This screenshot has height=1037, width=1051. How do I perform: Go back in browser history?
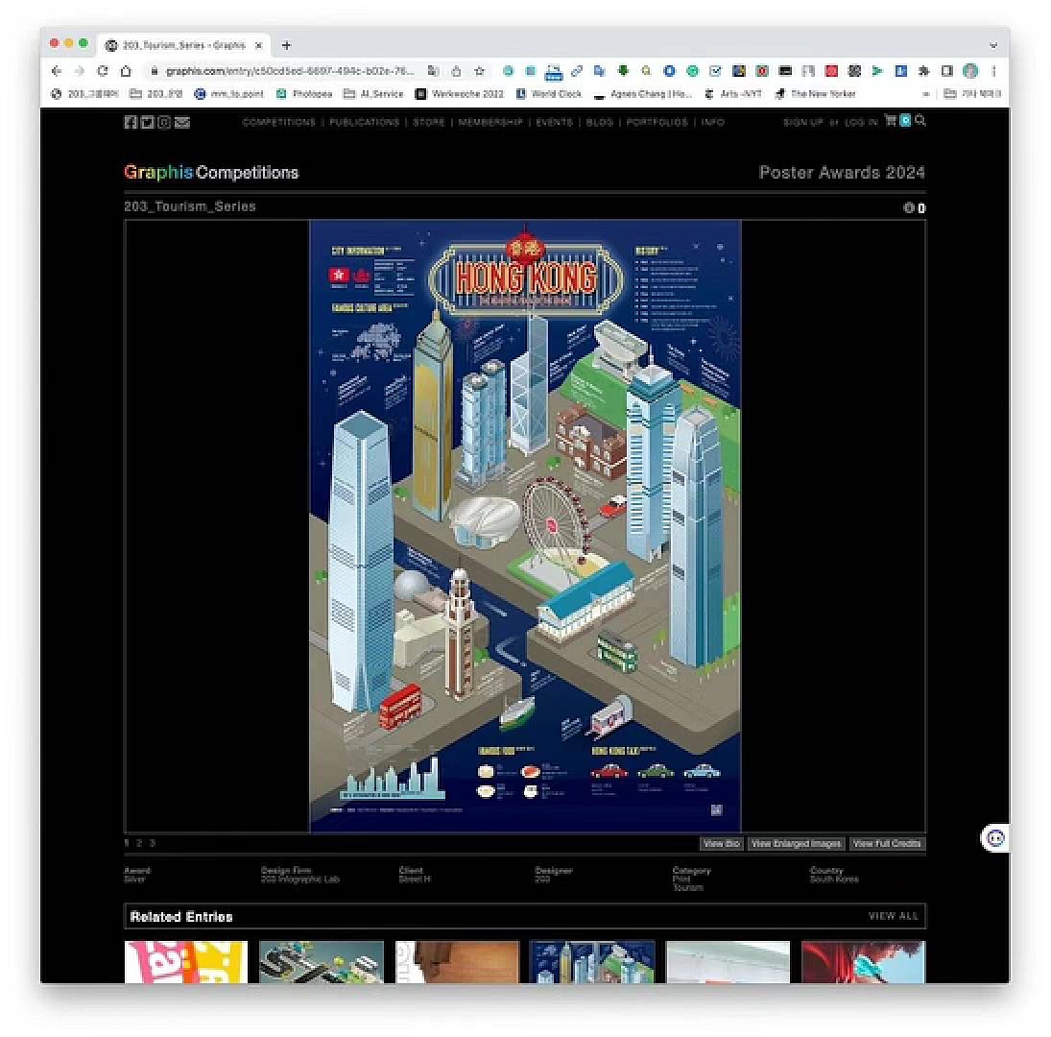(57, 71)
